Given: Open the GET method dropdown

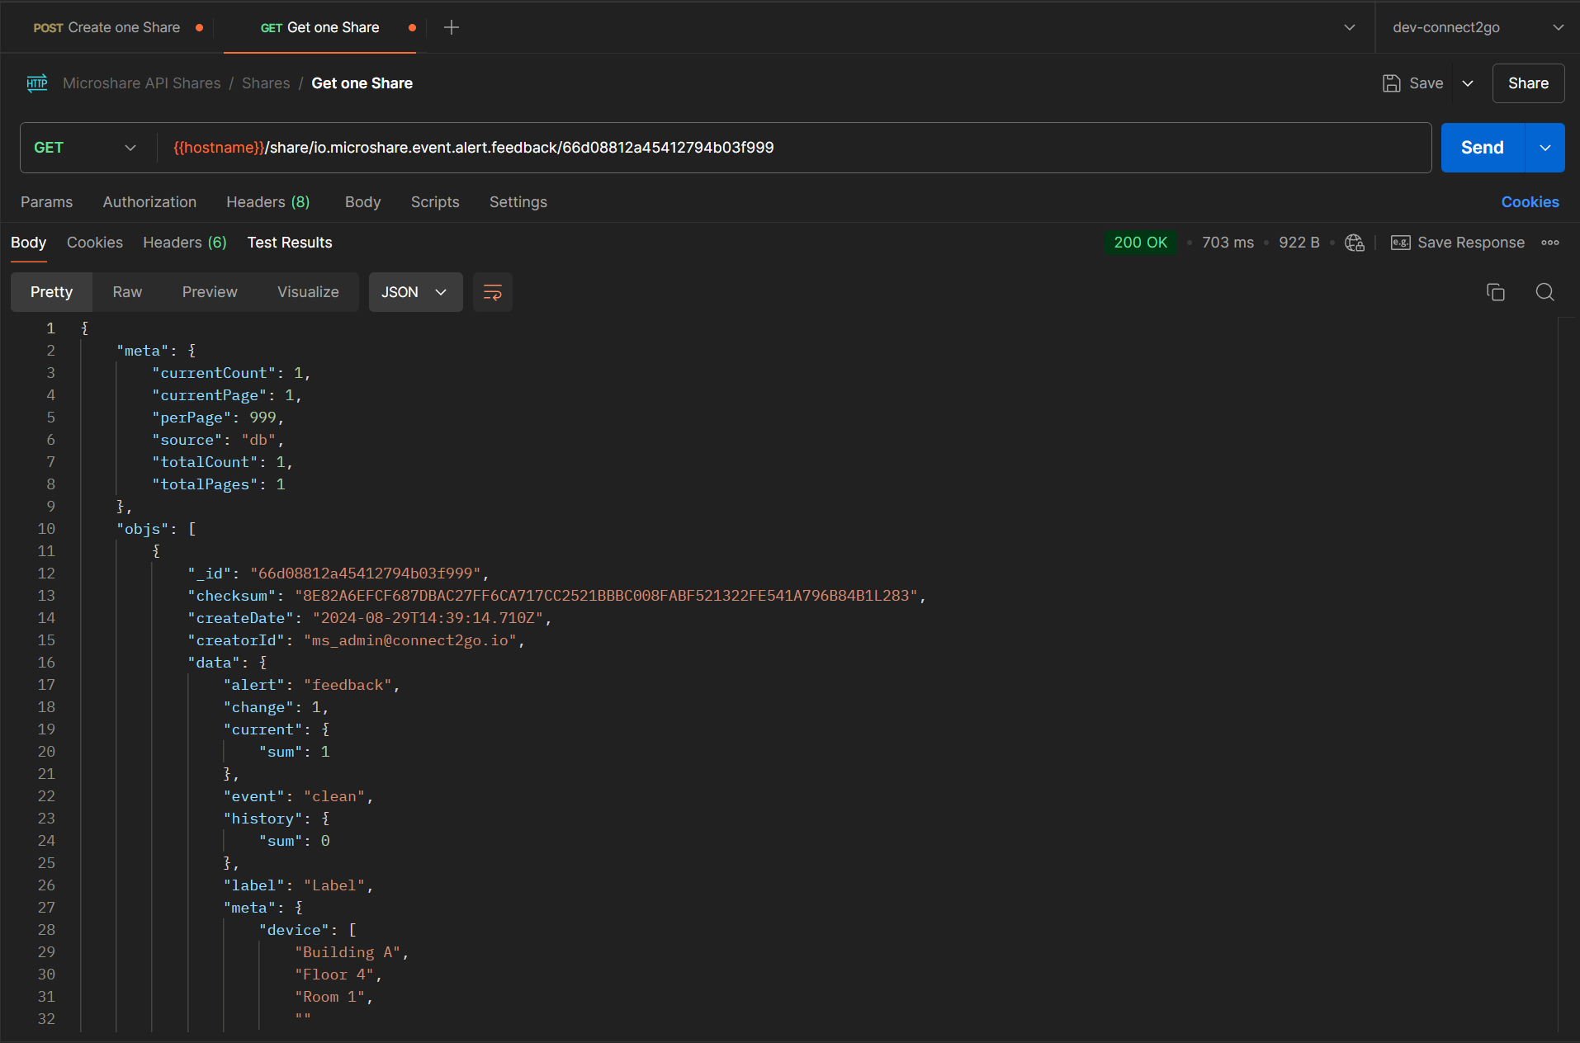Looking at the screenshot, I should [84, 148].
